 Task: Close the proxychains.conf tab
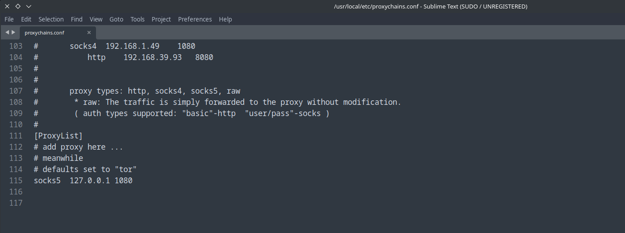click(89, 33)
